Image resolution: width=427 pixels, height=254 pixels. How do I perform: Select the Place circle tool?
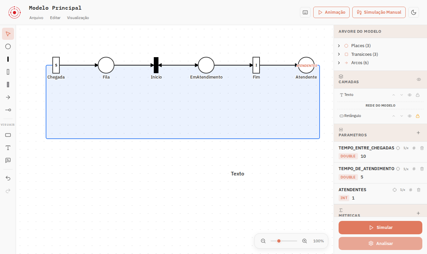pos(8,46)
